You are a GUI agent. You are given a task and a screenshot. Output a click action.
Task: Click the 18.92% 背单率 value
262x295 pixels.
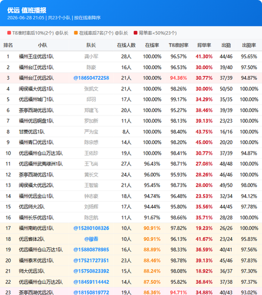204,271
